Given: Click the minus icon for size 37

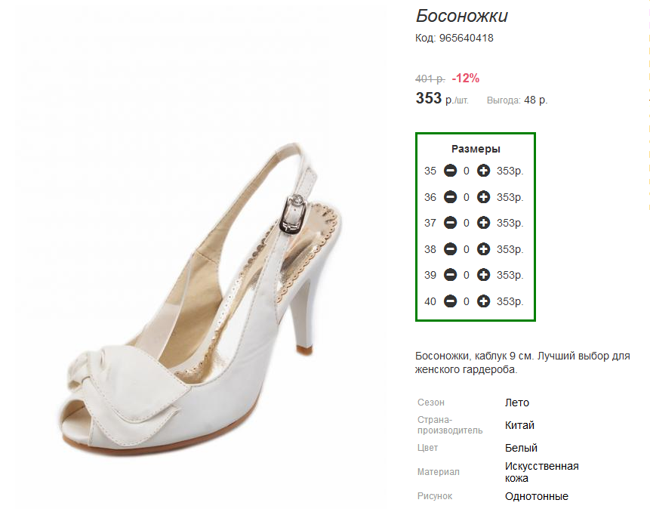Looking at the screenshot, I should 450,223.
